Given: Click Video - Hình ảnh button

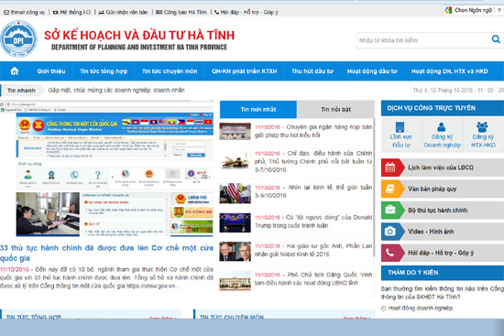Looking at the screenshot, I should pos(443,232).
